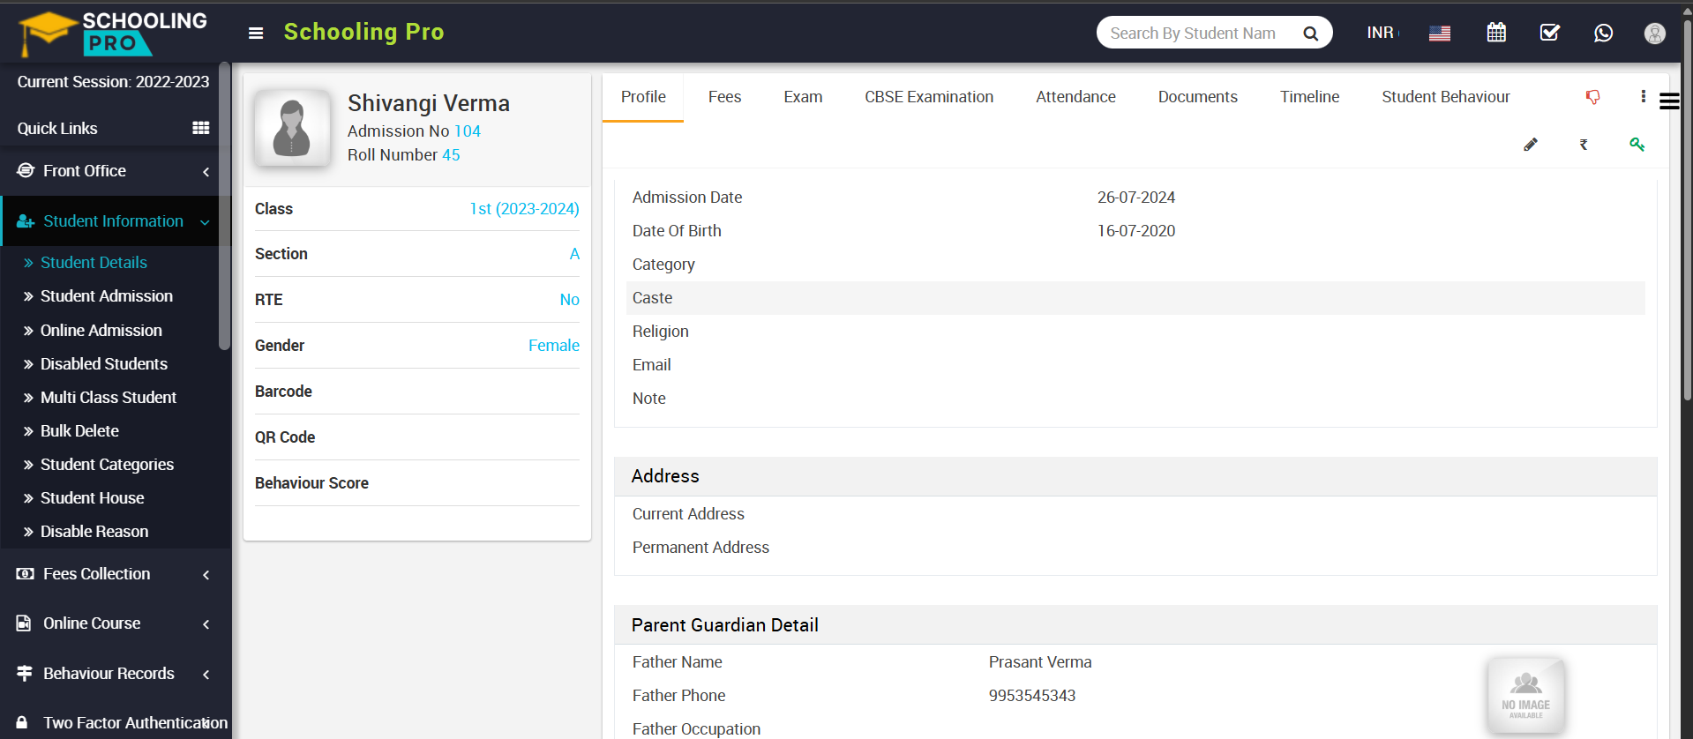The width and height of the screenshot is (1693, 739).
Task: Click the Roll Number 45 value
Action: (451, 155)
